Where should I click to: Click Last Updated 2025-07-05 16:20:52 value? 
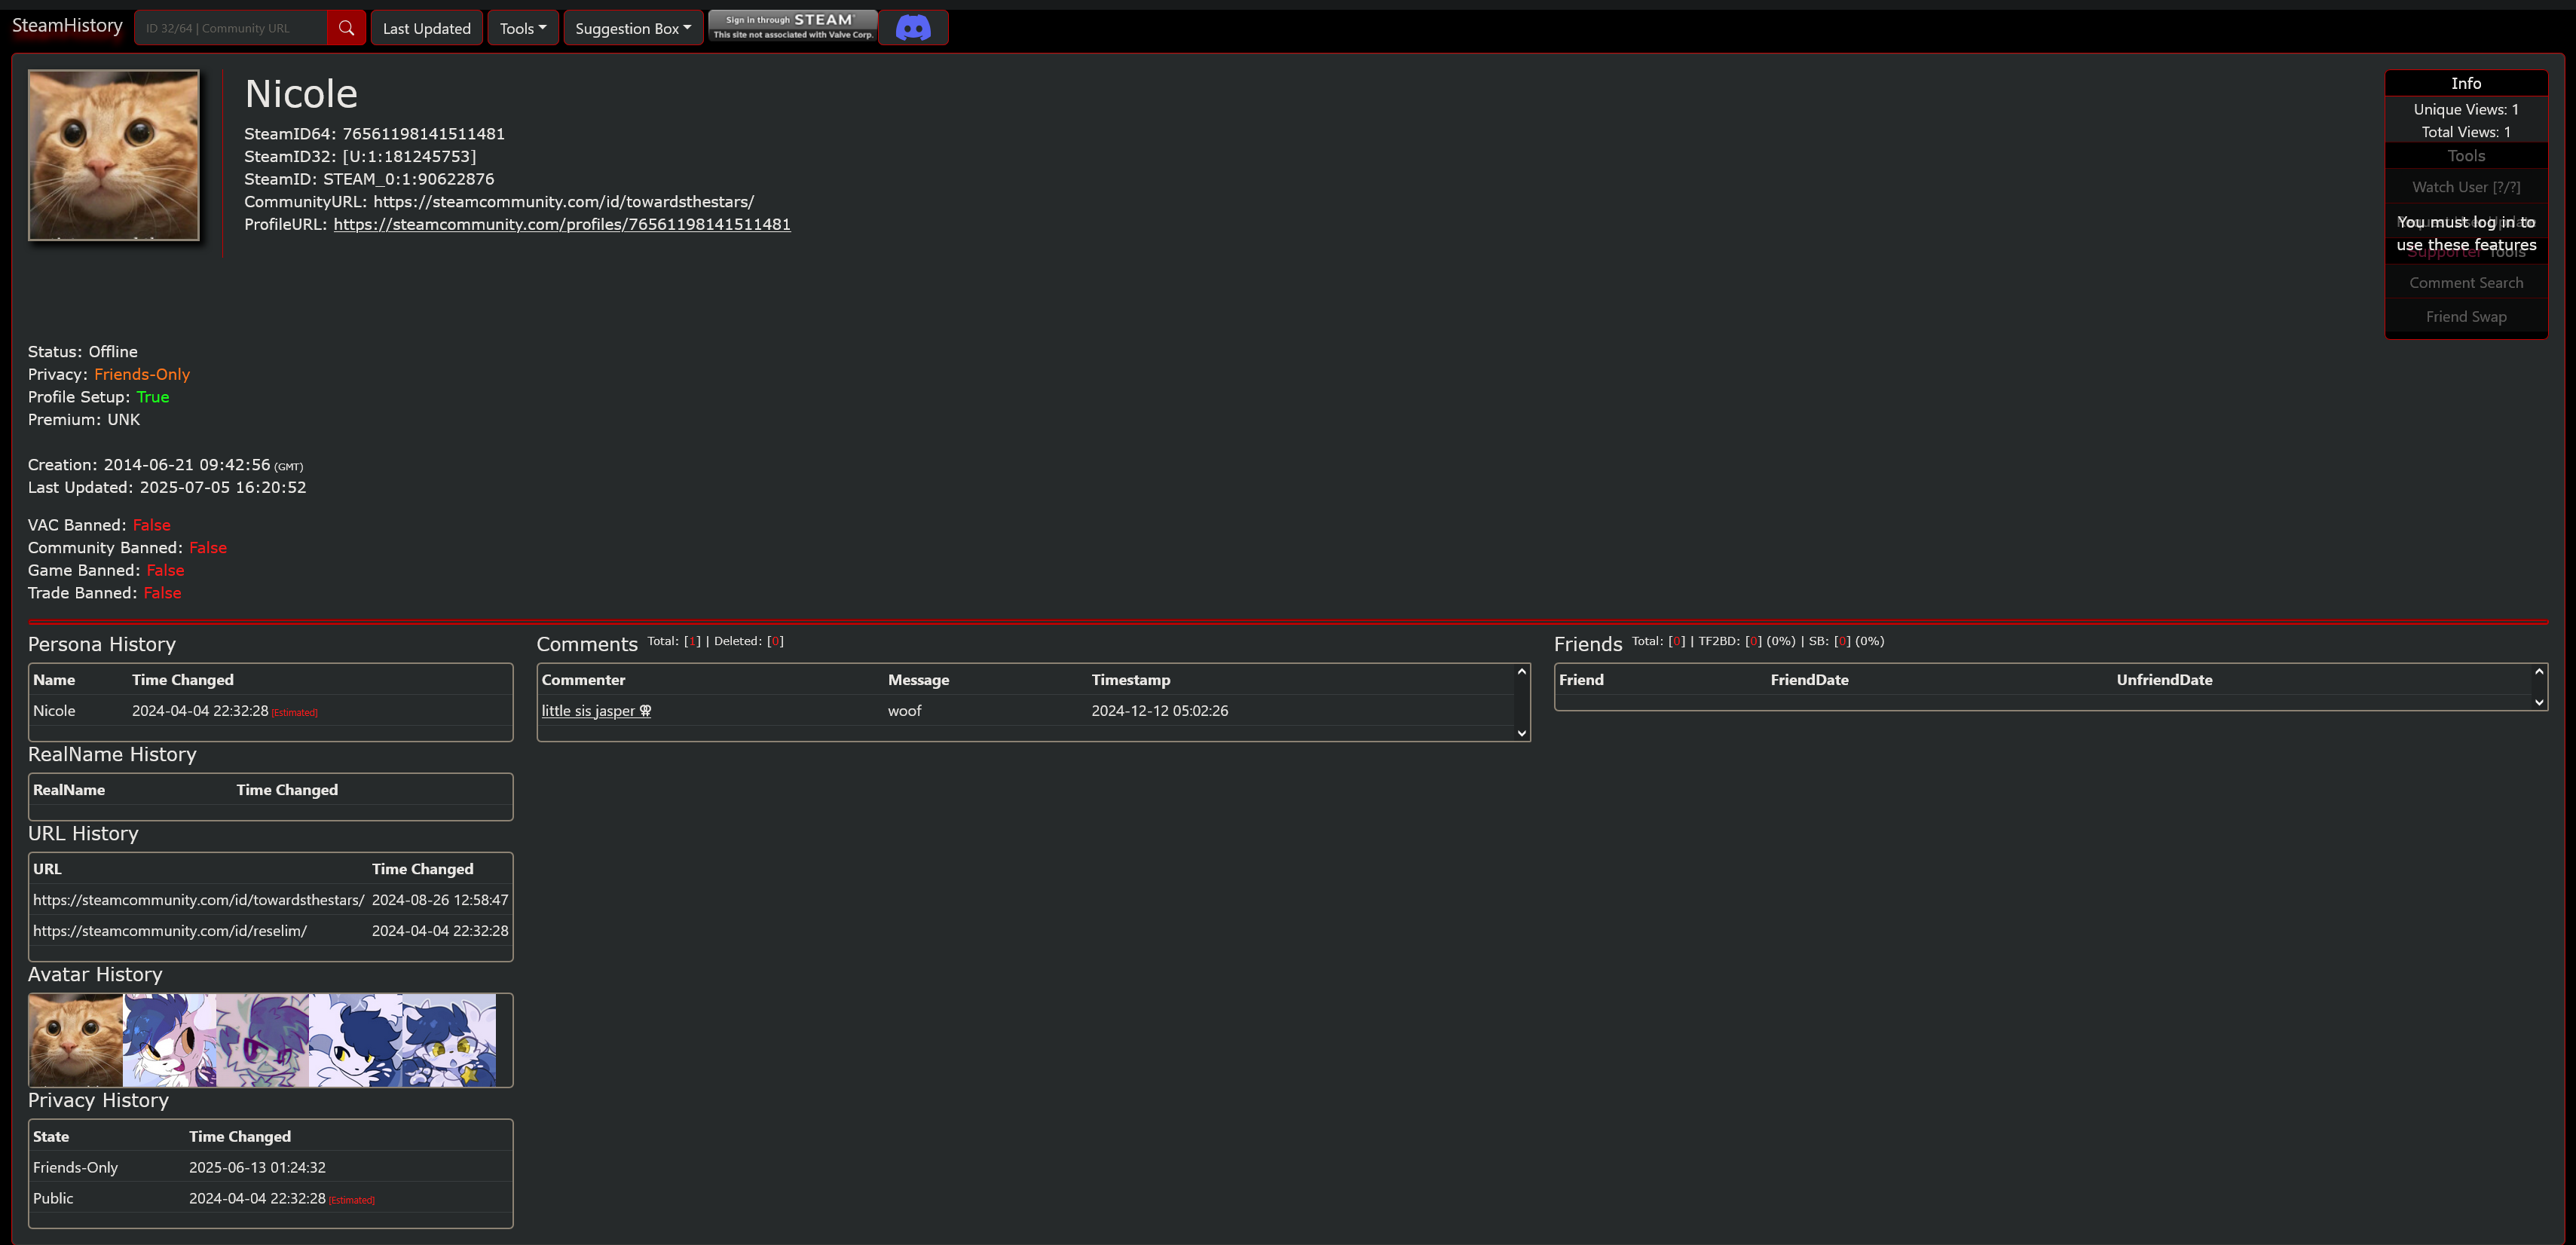223,488
